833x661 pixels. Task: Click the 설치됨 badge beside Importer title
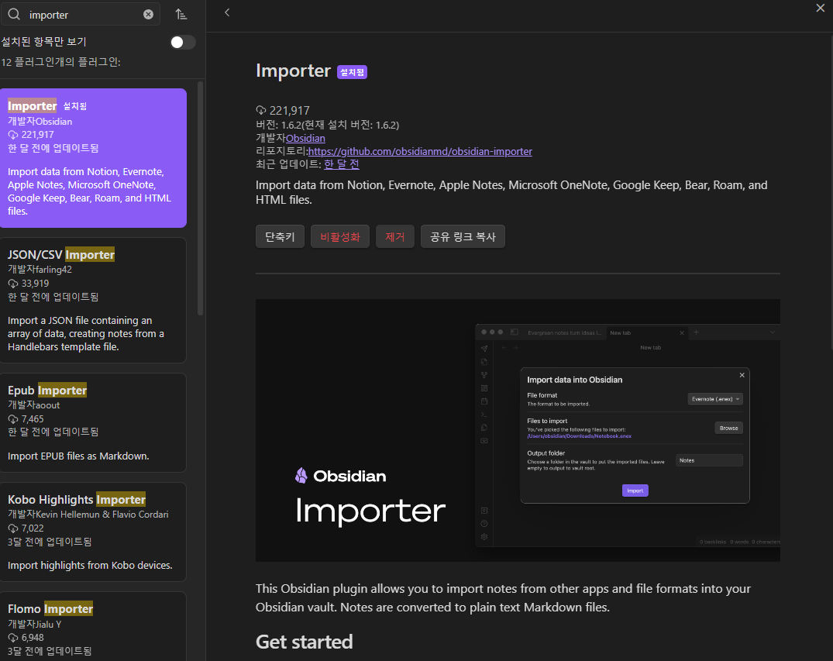(352, 72)
